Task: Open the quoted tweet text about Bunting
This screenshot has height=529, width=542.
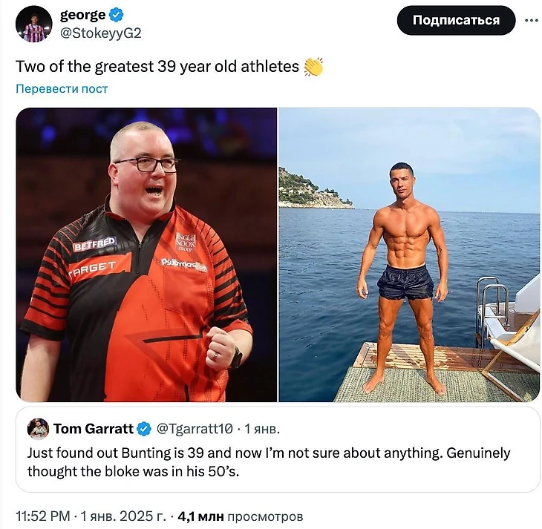Action: pyautogui.click(x=269, y=462)
